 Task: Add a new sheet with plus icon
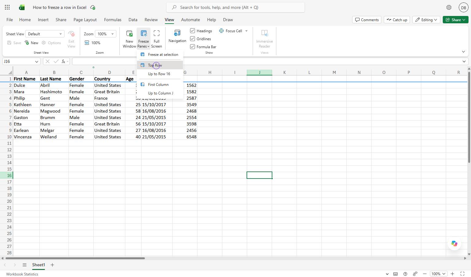(52, 265)
